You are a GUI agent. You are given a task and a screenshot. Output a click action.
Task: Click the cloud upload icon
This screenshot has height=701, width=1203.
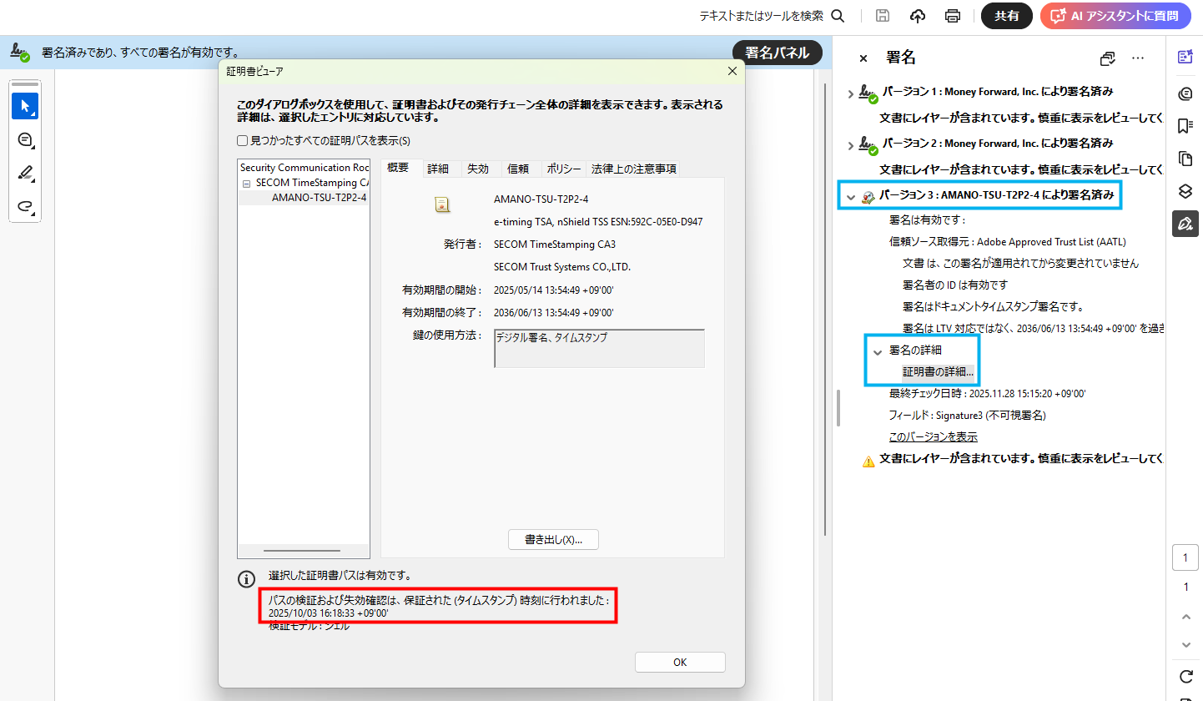click(918, 16)
